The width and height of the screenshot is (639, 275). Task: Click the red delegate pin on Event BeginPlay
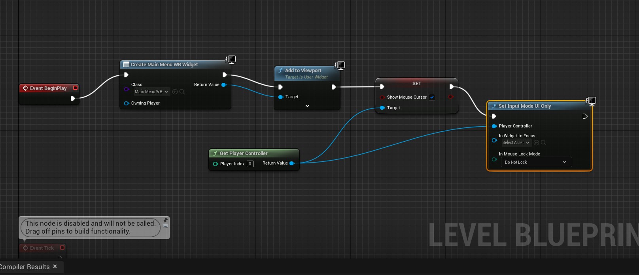[x=75, y=88]
